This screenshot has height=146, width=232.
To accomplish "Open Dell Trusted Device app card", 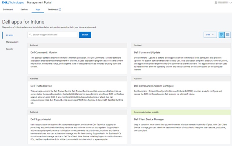I will coord(41,86).
